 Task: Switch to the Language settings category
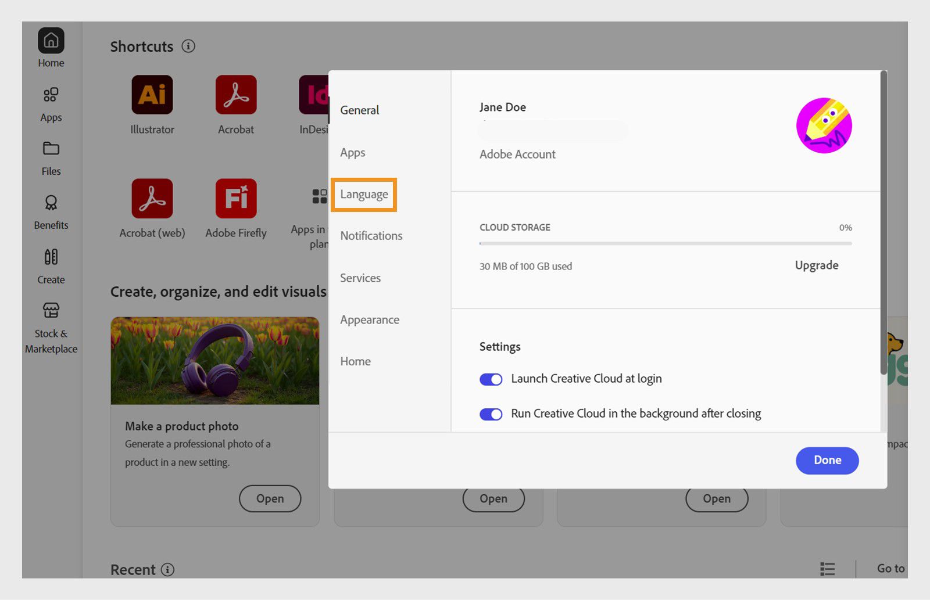pos(364,195)
